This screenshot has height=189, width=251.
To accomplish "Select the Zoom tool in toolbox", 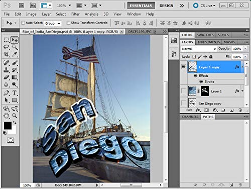I will pos(15,116).
